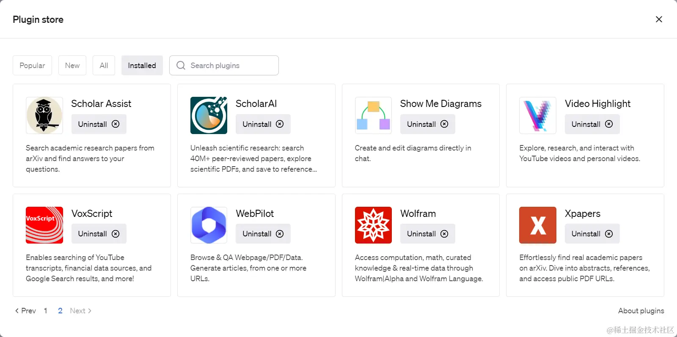Focus the Search plugins field
This screenshot has width=677, height=337.
(x=224, y=66)
